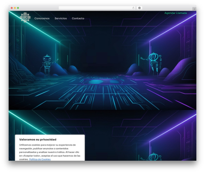205x173 pixels.
Task: Click the green maximize window button
Action: 18,8
